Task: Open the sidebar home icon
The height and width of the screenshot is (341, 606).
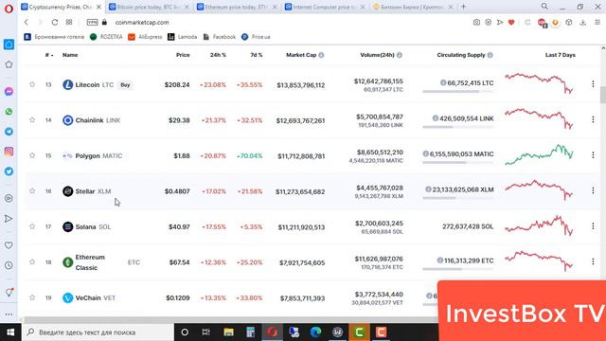Action: click(x=9, y=45)
